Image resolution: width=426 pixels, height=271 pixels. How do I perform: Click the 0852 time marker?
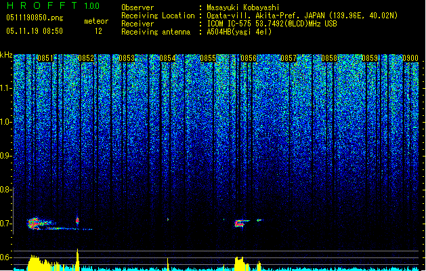pos(86,58)
